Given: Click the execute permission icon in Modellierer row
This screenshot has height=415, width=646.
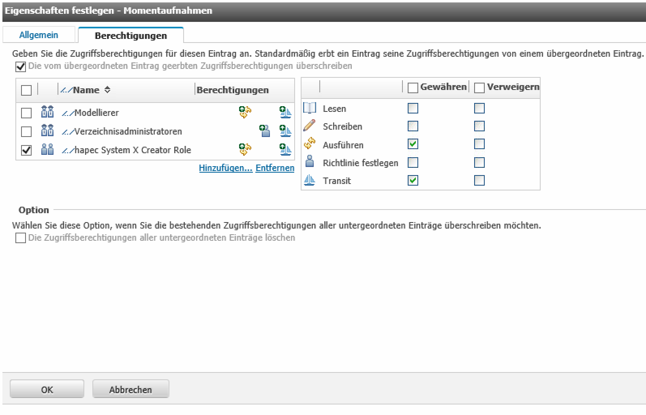Looking at the screenshot, I should point(245,112).
